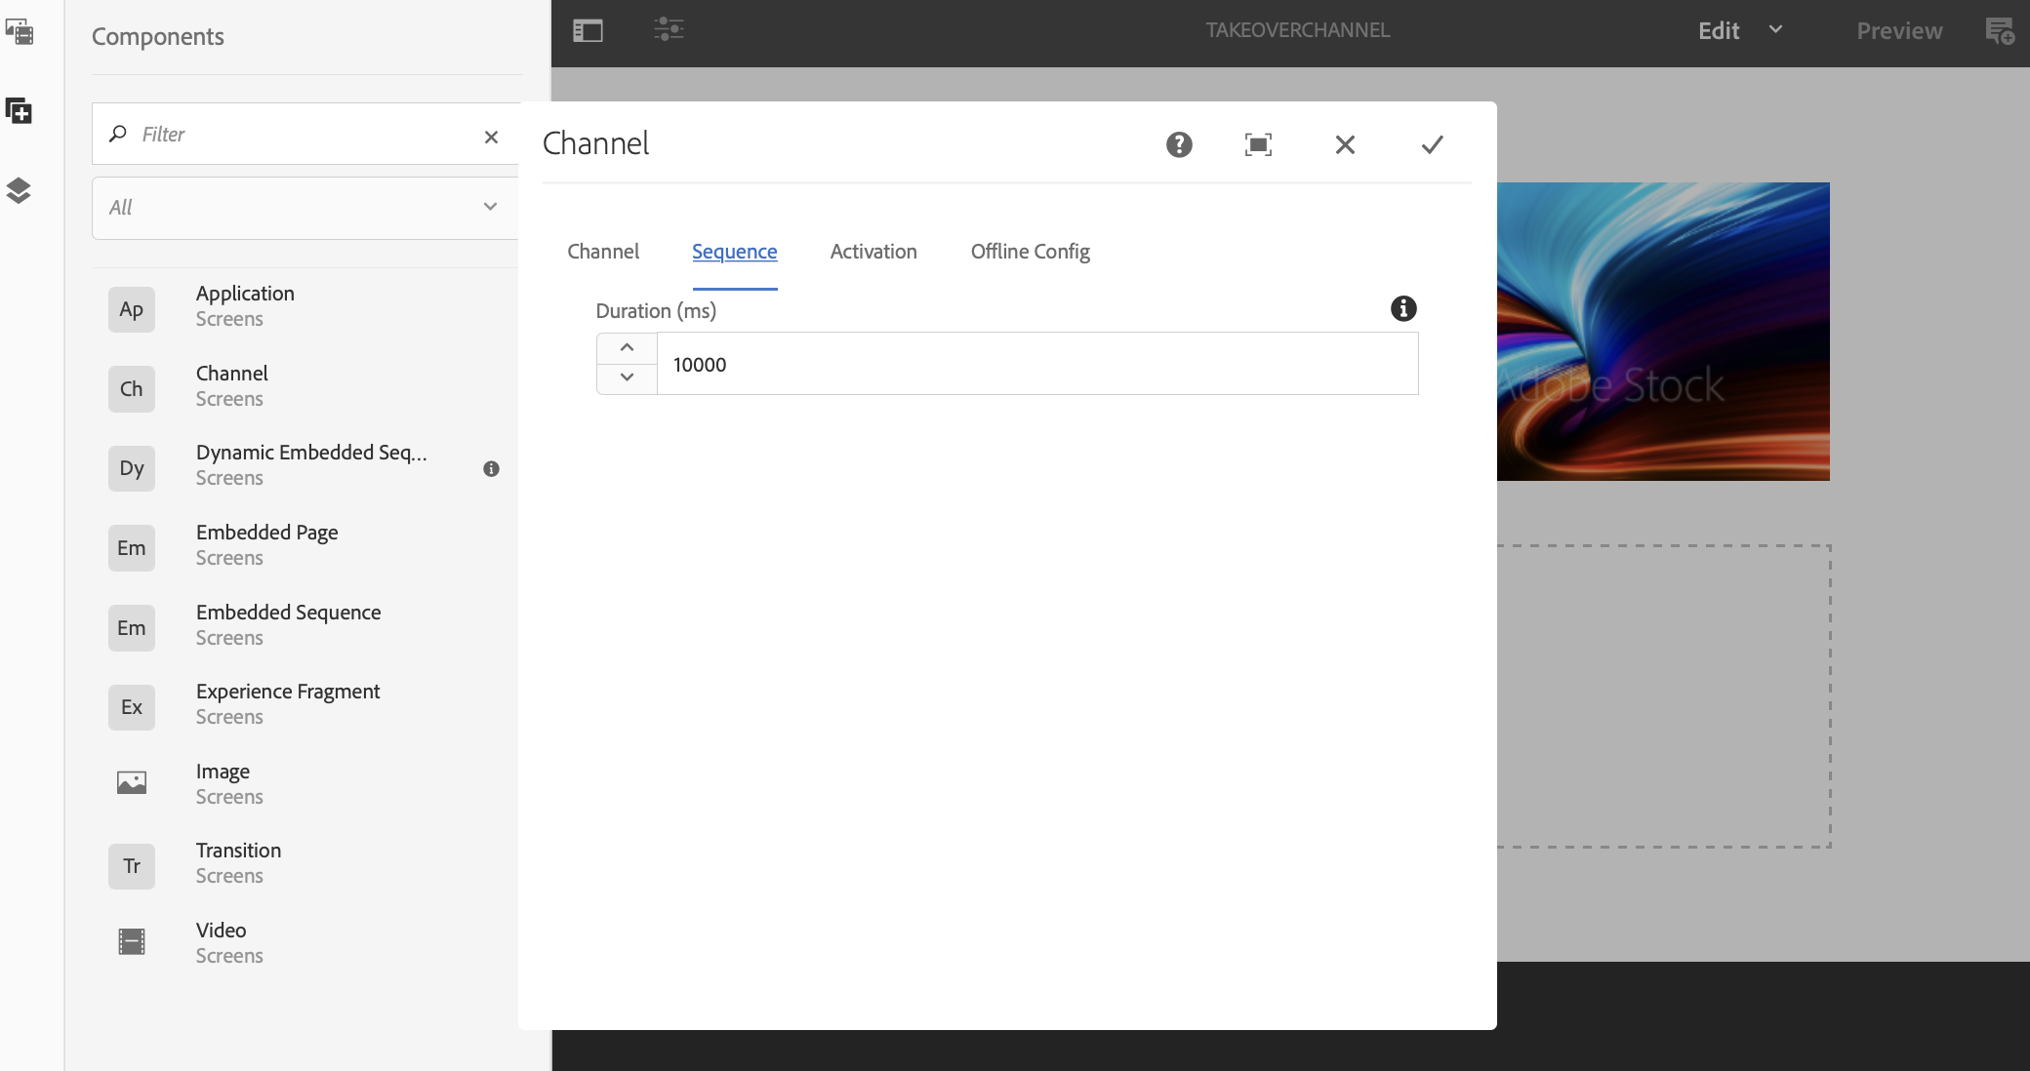Switch to the Activation tab
Viewport: 2030px width, 1071px height.
pos(873,252)
